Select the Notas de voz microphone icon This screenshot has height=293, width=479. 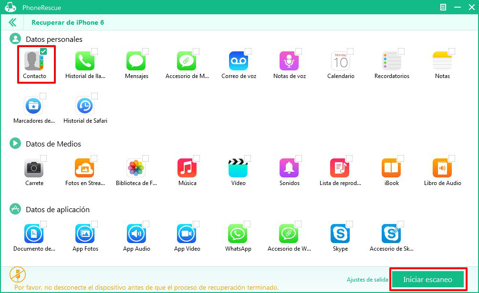point(289,60)
